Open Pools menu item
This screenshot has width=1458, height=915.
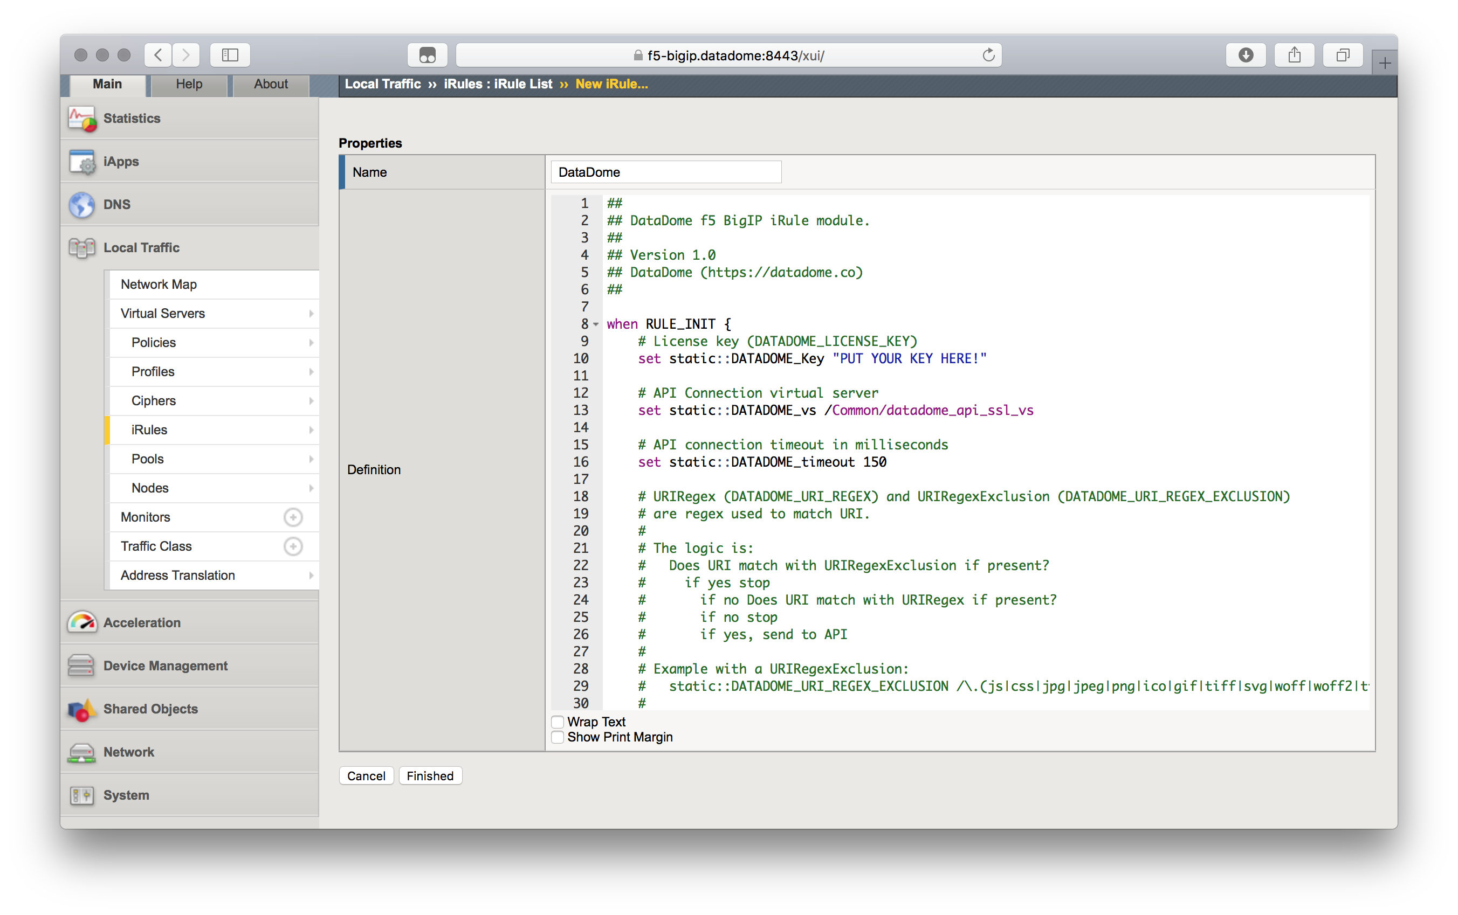click(215, 459)
